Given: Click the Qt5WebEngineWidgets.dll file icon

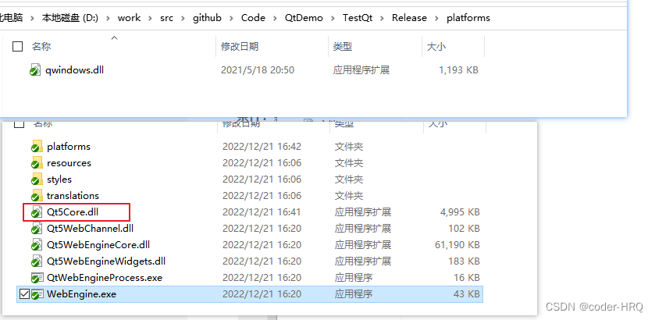Looking at the screenshot, I should (x=37, y=261).
